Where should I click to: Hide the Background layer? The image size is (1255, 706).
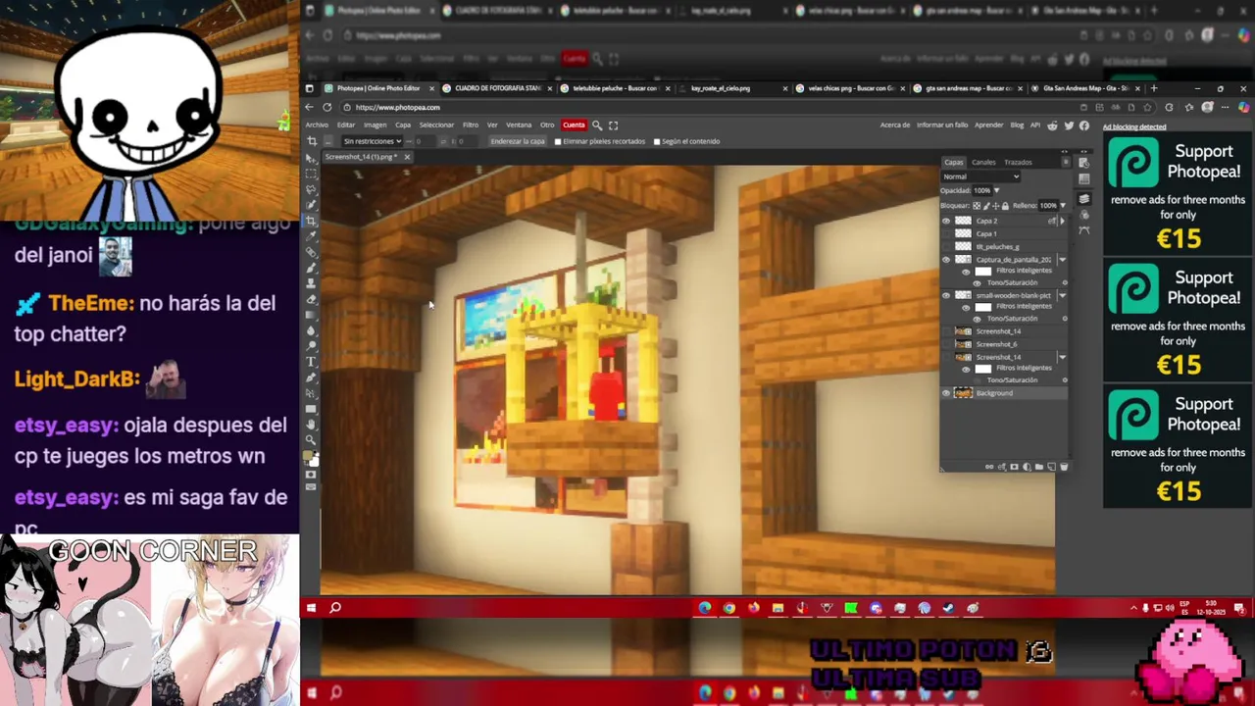pos(946,393)
